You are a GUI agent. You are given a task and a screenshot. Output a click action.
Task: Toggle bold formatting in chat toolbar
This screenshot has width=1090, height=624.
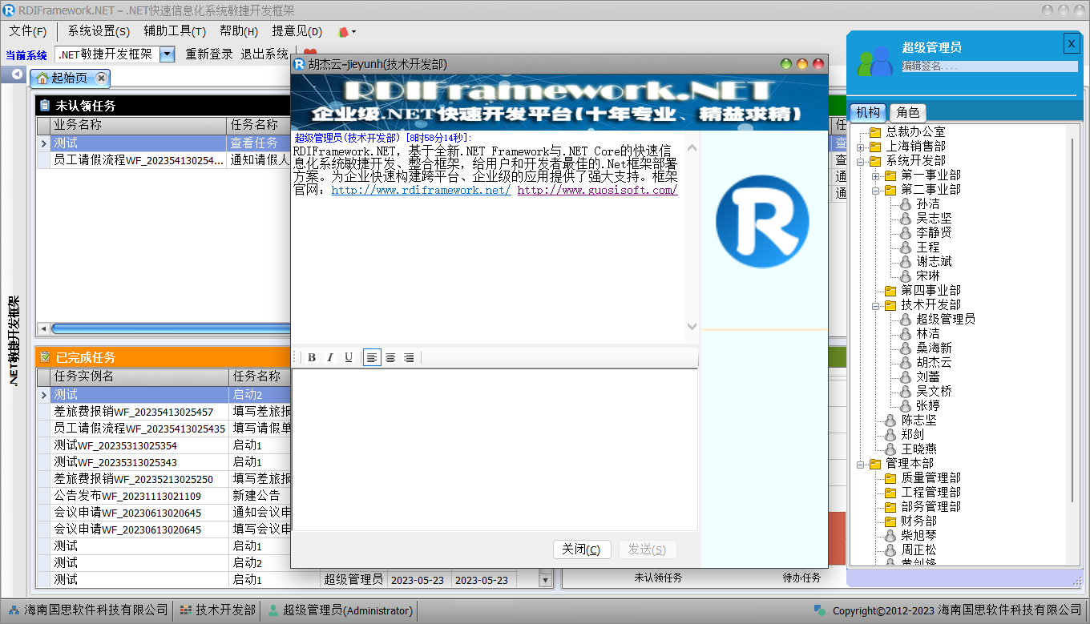coord(312,358)
